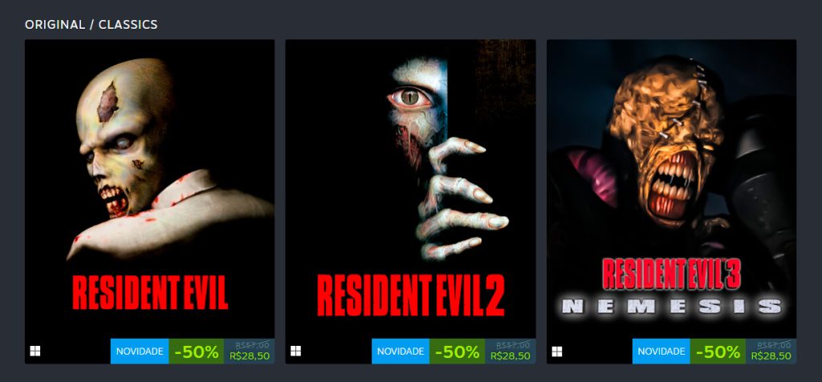This screenshot has height=382, width=822.
Task: Click the Windows icon on Resident Evil 2 card
Action: 295,351
